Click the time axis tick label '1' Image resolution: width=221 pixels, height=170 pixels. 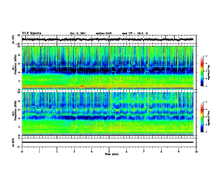39,152
